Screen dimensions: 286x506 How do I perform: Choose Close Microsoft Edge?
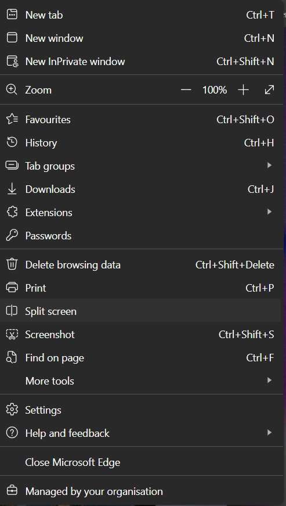(x=140, y=462)
